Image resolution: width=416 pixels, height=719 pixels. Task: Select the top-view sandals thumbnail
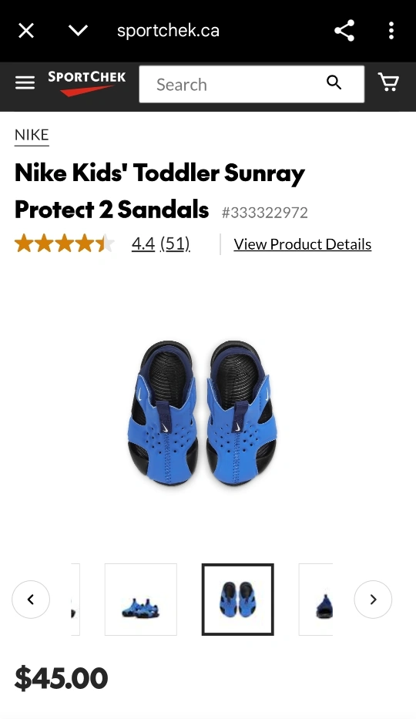(x=238, y=600)
